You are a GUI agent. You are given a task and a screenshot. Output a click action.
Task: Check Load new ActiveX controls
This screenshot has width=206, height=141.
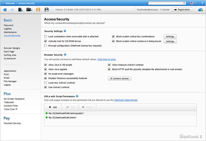coord(45,83)
